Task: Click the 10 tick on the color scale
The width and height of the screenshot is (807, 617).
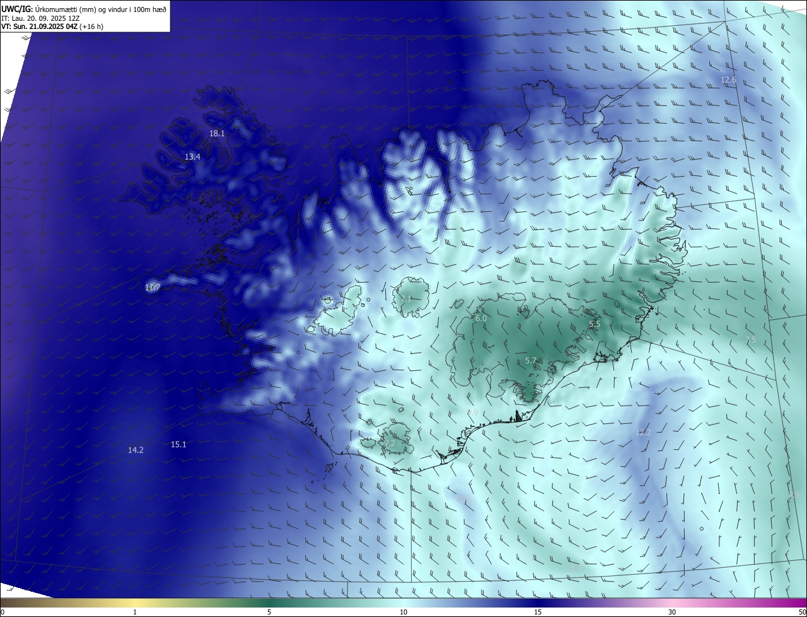Action: [x=403, y=613]
